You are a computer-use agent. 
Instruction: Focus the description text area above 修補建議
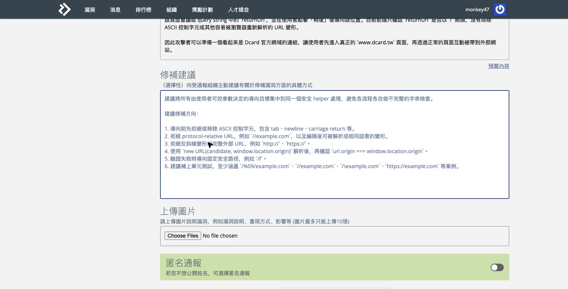point(335,39)
